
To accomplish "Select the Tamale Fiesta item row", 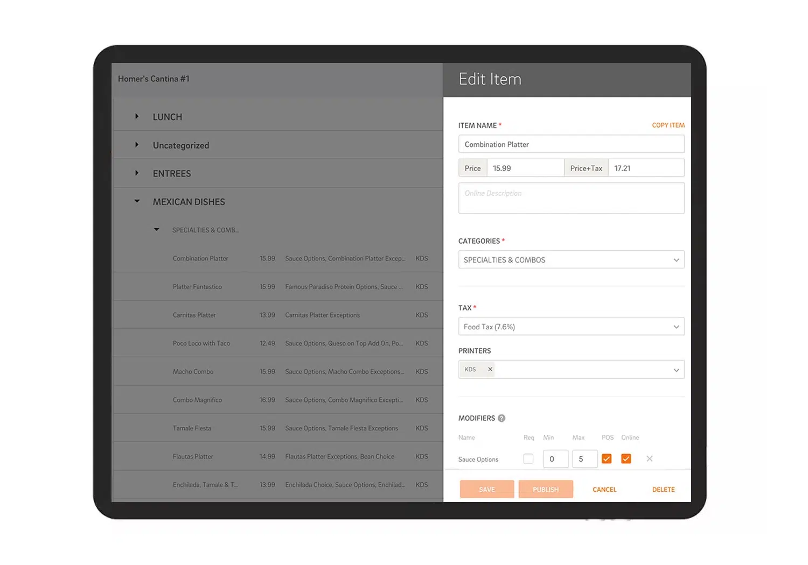I will pyautogui.click(x=278, y=428).
